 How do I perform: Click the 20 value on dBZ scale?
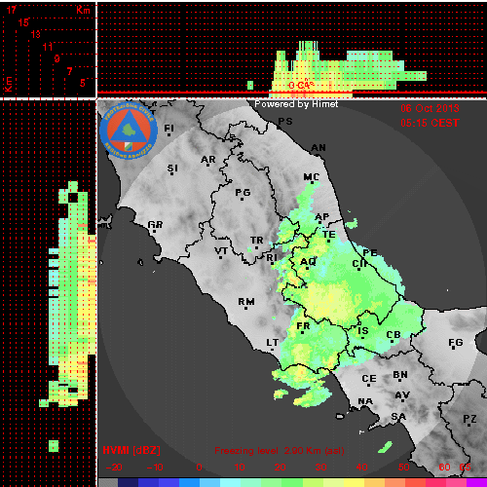[x=280, y=468]
